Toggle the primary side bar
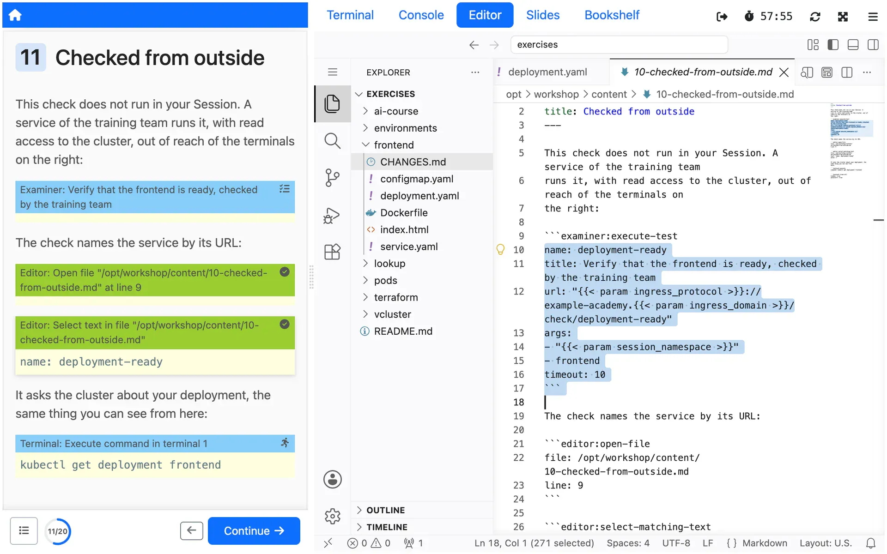Viewport: 887px width, 554px height. point(833,45)
